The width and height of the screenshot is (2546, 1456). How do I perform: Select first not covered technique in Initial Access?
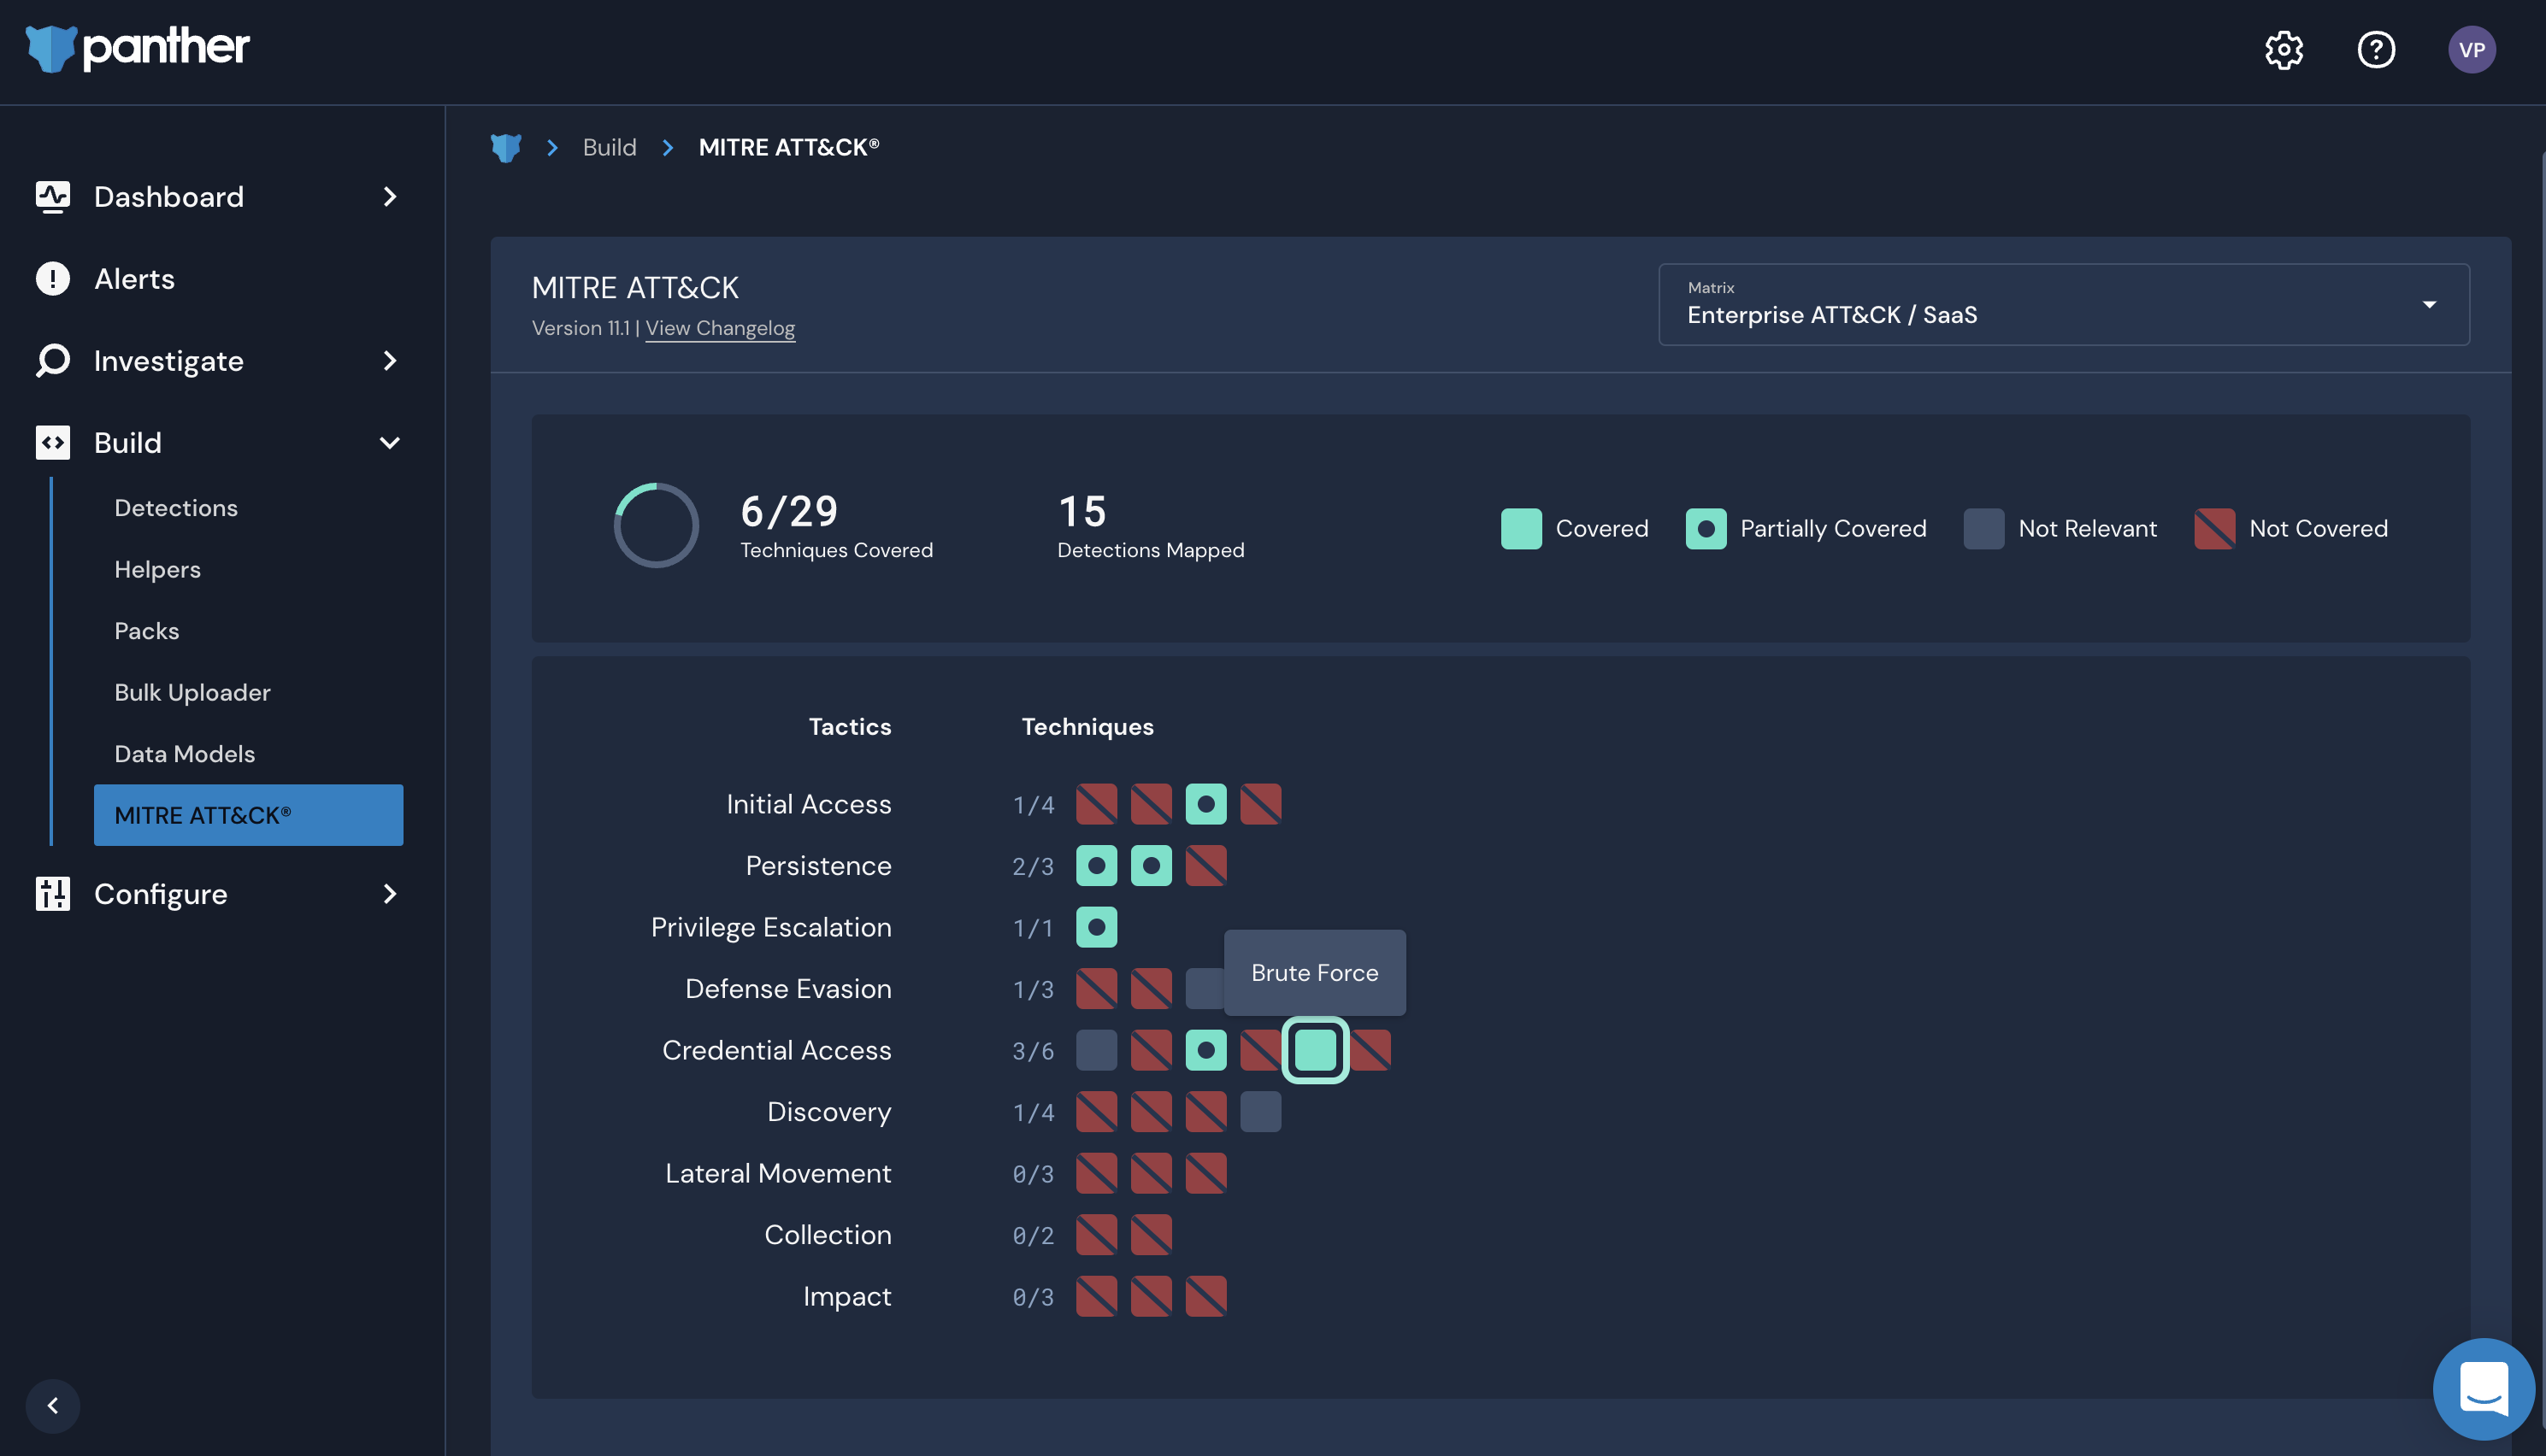click(1096, 804)
